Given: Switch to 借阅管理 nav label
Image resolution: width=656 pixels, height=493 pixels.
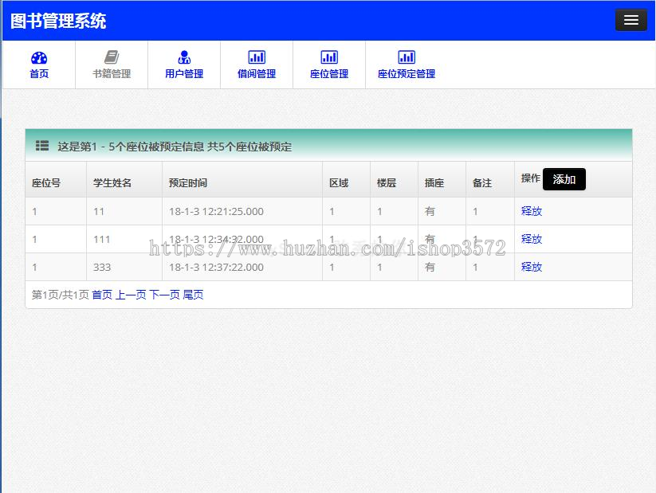Looking at the screenshot, I should coord(257,74).
